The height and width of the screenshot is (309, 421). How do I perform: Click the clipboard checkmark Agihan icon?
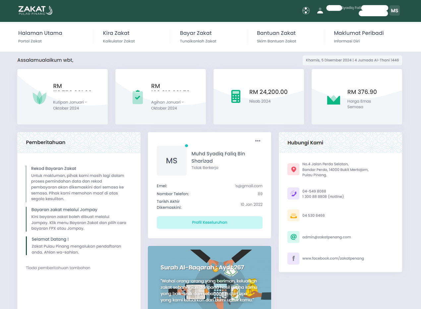click(x=138, y=97)
